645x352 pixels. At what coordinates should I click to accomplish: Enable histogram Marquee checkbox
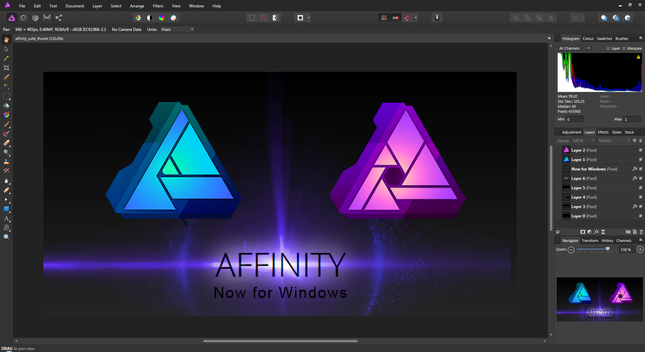pos(624,48)
